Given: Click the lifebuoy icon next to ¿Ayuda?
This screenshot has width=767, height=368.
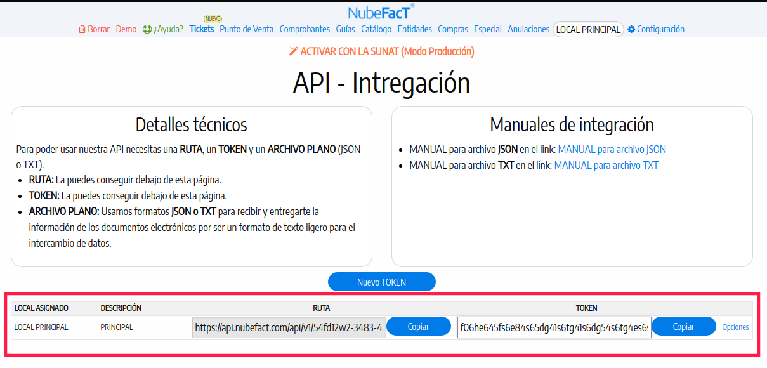Looking at the screenshot, I should tap(147, 29).
